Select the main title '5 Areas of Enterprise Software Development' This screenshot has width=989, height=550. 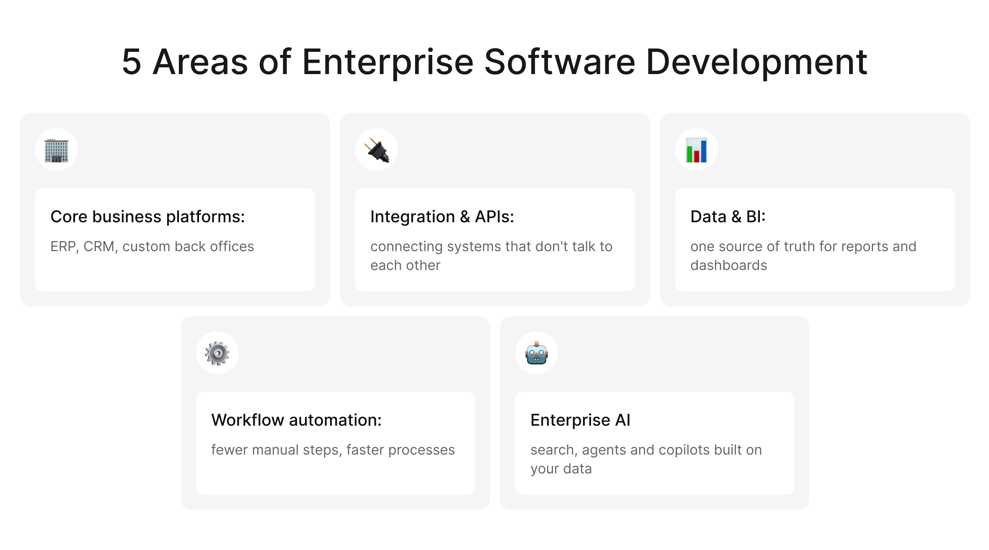[x=495, y=62]
